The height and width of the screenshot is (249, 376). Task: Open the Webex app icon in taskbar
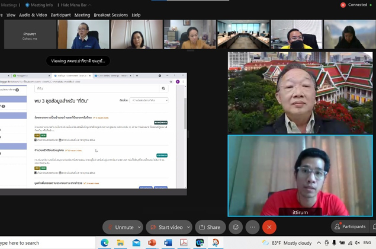point(200,242)
